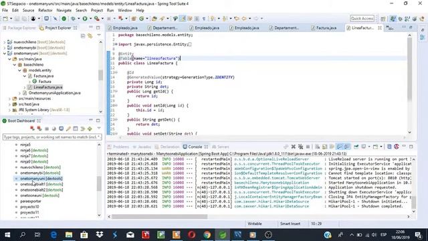Click the editor vertical scrollbar thumb
428x241 pixels.
[x=409, y=70]
